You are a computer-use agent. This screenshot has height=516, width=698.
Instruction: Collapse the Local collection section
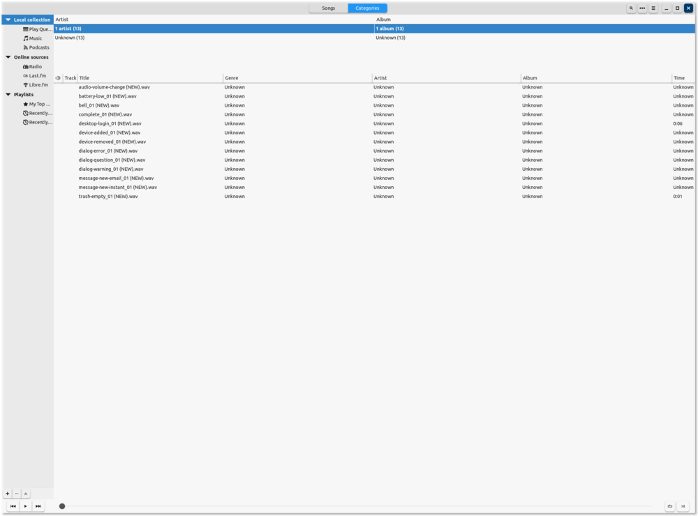pos(8,20)
